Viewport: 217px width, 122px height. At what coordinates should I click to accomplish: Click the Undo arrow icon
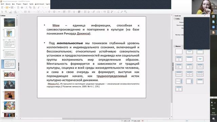tap(43, 7)
